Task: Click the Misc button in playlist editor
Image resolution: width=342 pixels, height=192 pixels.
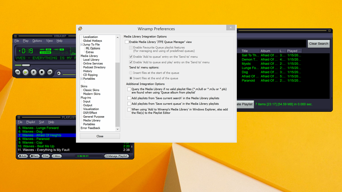Action: point(57,156)
